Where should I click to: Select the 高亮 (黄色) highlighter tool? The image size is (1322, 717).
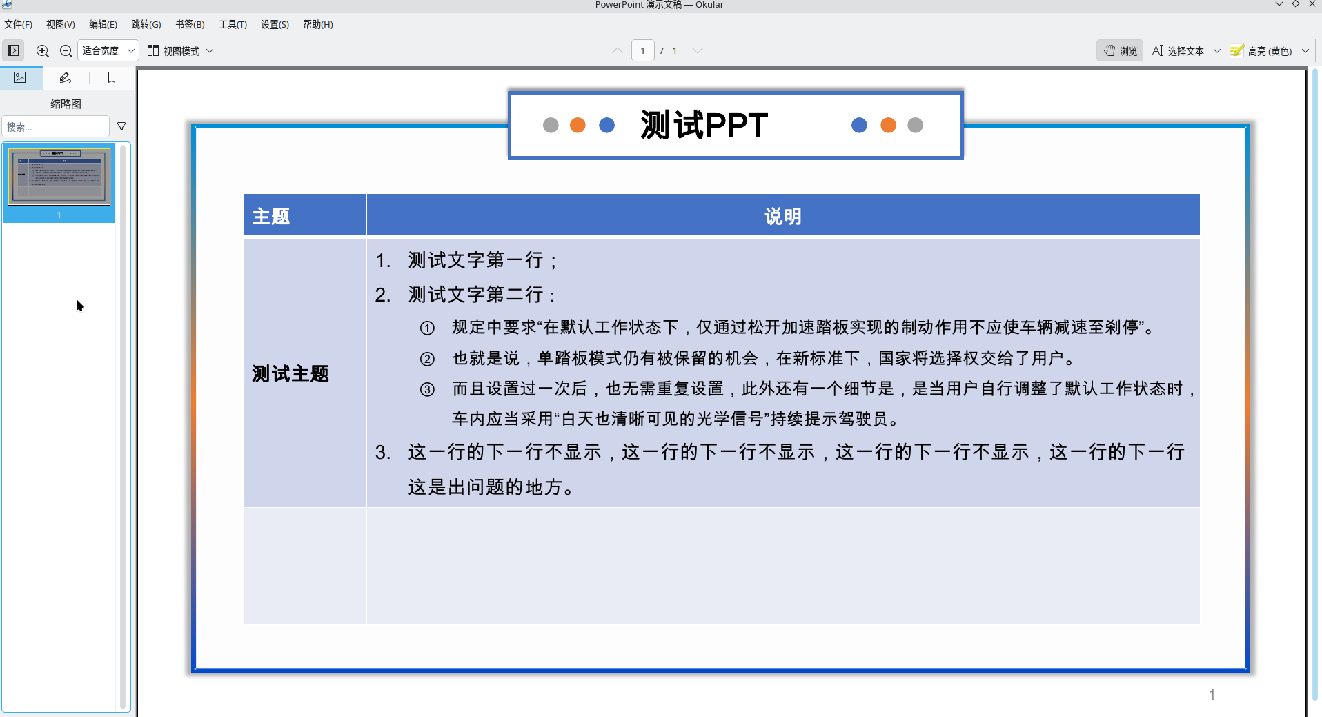pos(1261,50)
